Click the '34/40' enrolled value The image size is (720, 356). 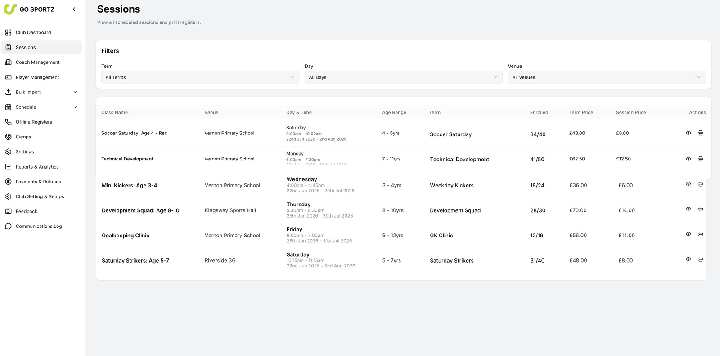(x=538, y=134)
